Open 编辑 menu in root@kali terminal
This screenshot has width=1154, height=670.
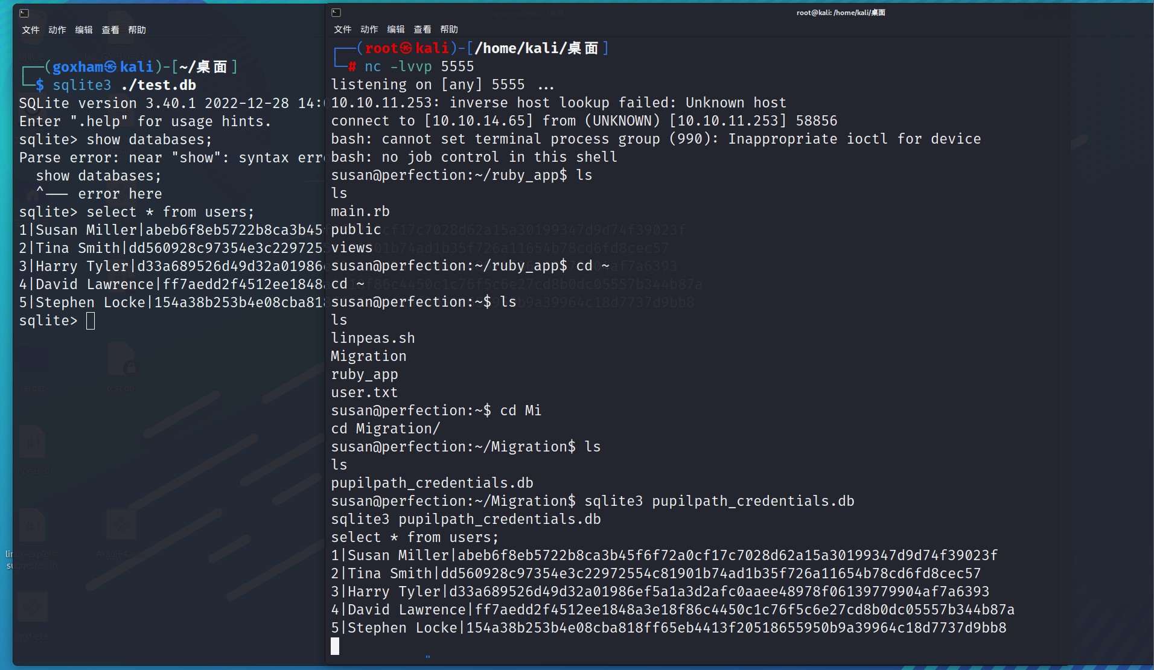point(396,30)
